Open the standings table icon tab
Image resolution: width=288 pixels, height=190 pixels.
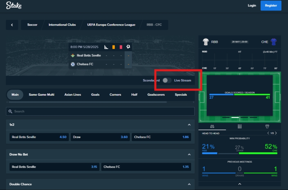(239, 126)
